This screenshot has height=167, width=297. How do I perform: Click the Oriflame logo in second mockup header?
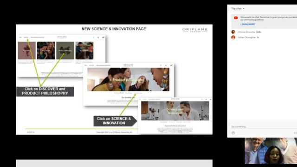coord(129,65)
